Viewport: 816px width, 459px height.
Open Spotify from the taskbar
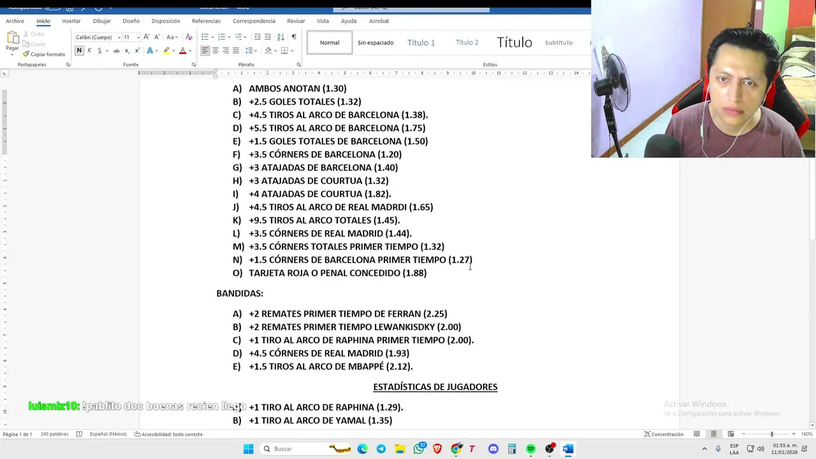tap(530, 449)
